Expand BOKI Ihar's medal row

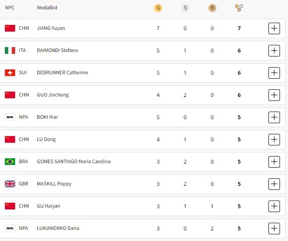pyautogui.click(x=274, y=117)
